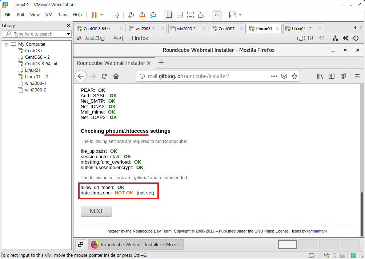Toggle the library sidebar view
The height and width of the screenshot is (259, 365).
[x=169, y=15]
